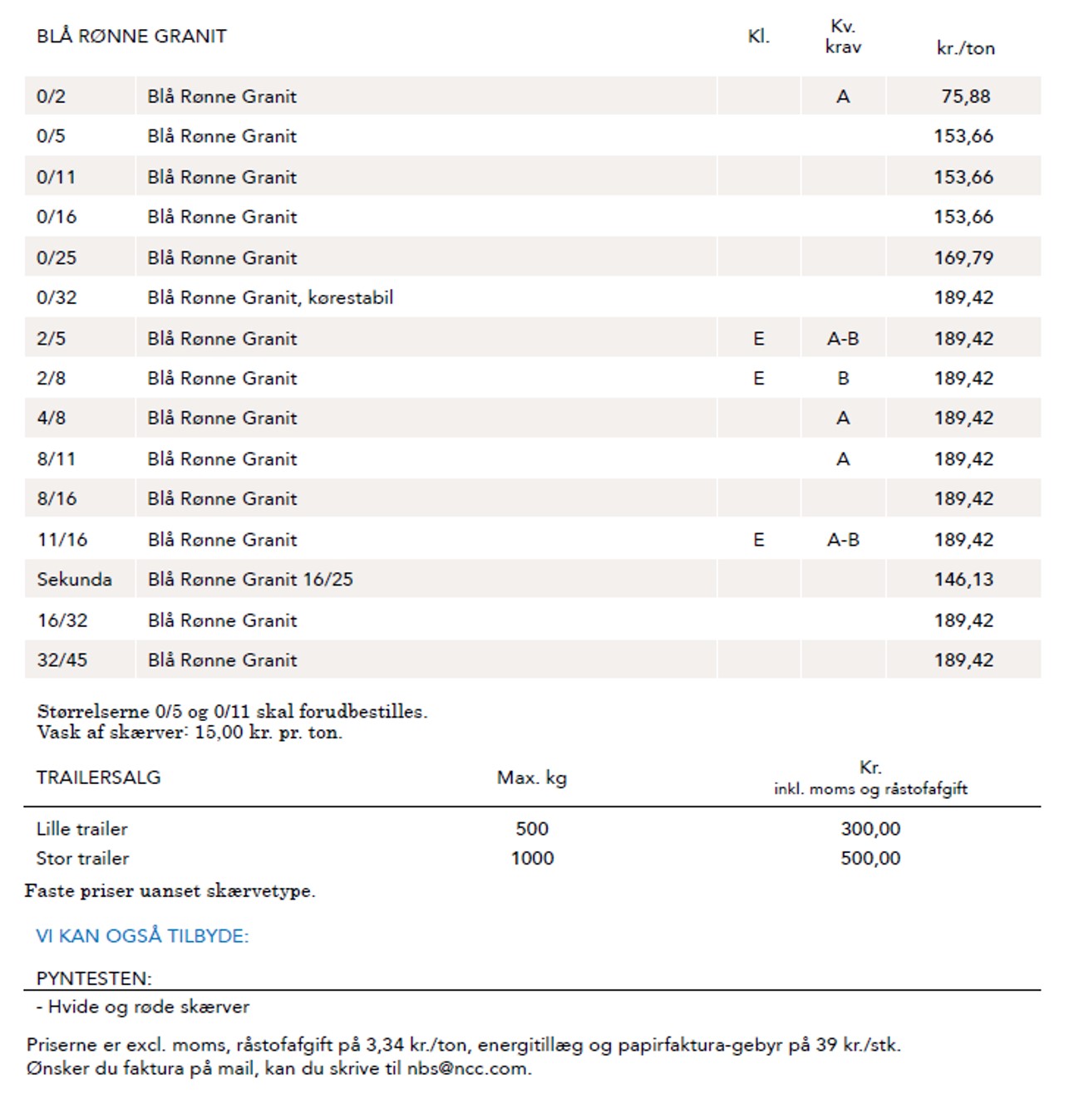
Task: Click the kørestabil 0/32 product name
Action: (x=270, y=297)
